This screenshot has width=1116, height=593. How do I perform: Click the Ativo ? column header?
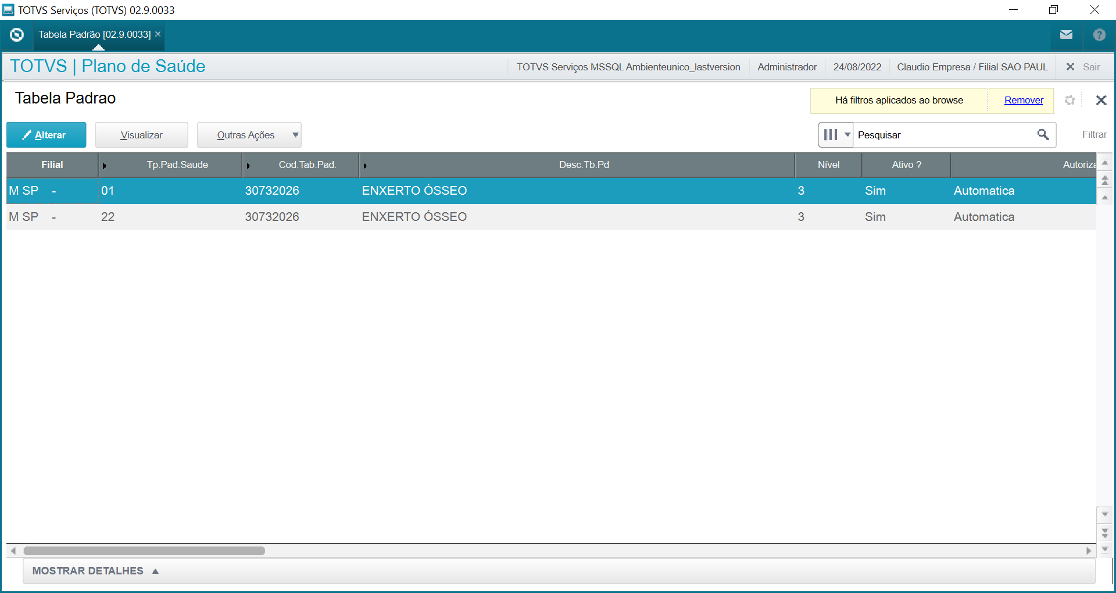tap(907, 165)
